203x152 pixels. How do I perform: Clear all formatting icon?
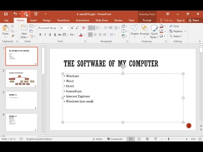(84, 28)
